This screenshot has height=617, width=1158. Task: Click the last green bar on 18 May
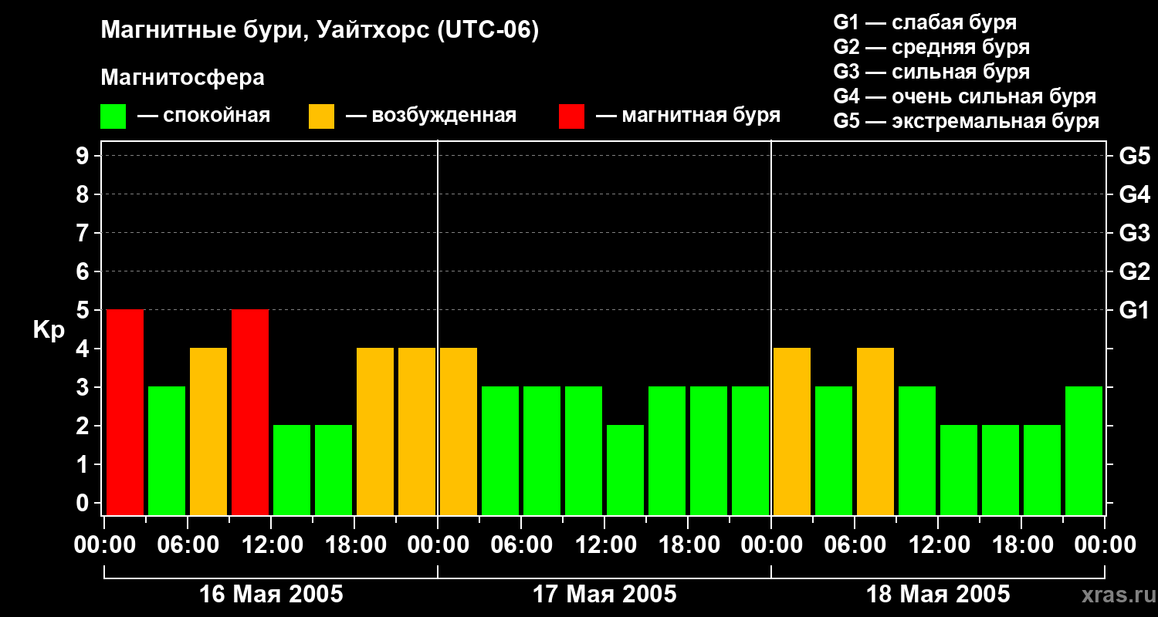[1084, 450]
